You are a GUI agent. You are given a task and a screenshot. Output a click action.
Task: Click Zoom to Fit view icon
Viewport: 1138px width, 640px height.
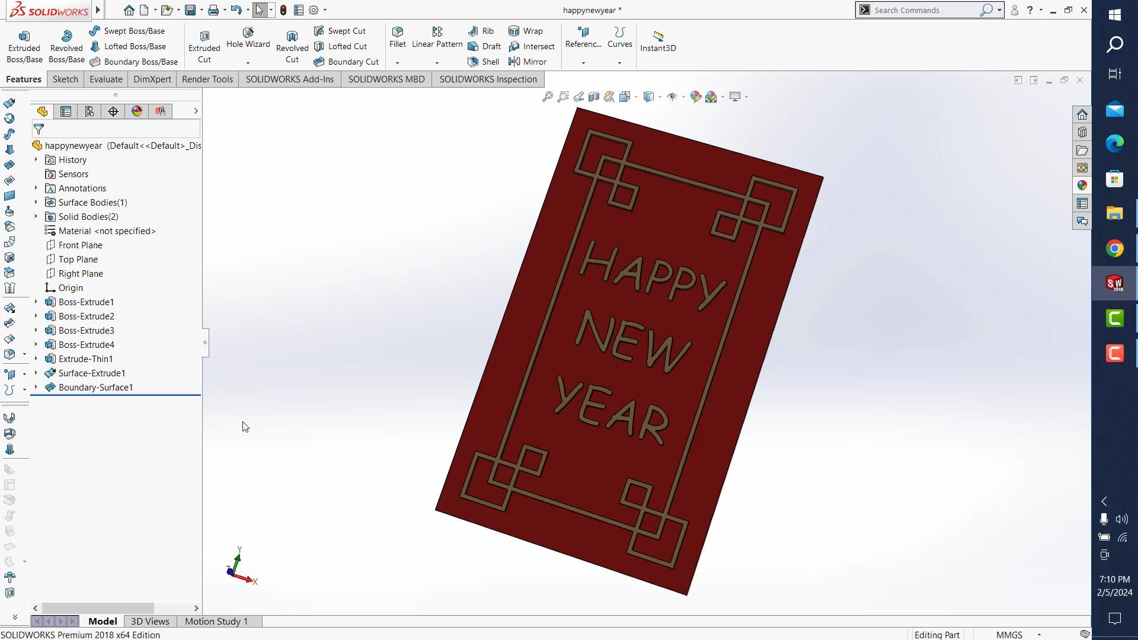(547, 97)
